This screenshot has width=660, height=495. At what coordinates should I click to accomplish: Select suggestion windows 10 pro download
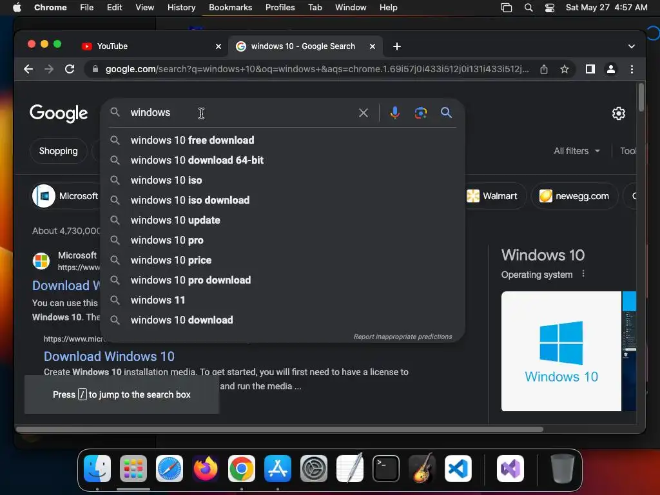coord(282,280)
